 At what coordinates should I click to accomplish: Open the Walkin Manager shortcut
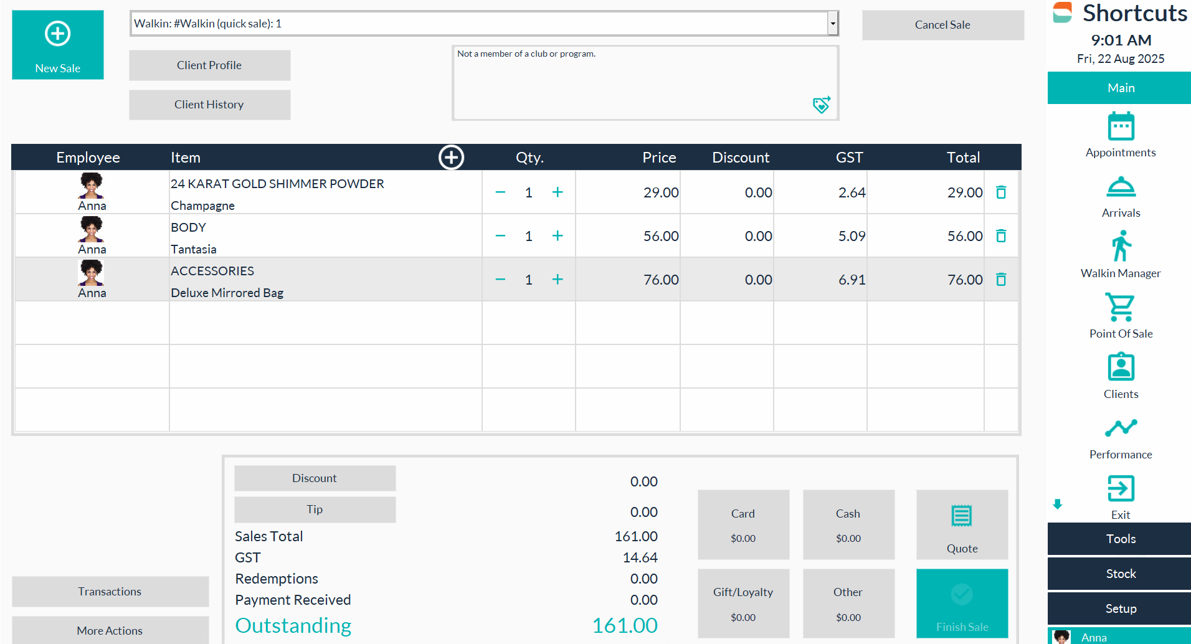[x=1121, y=255]
